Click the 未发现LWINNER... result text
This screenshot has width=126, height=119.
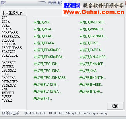coord(93,36)
